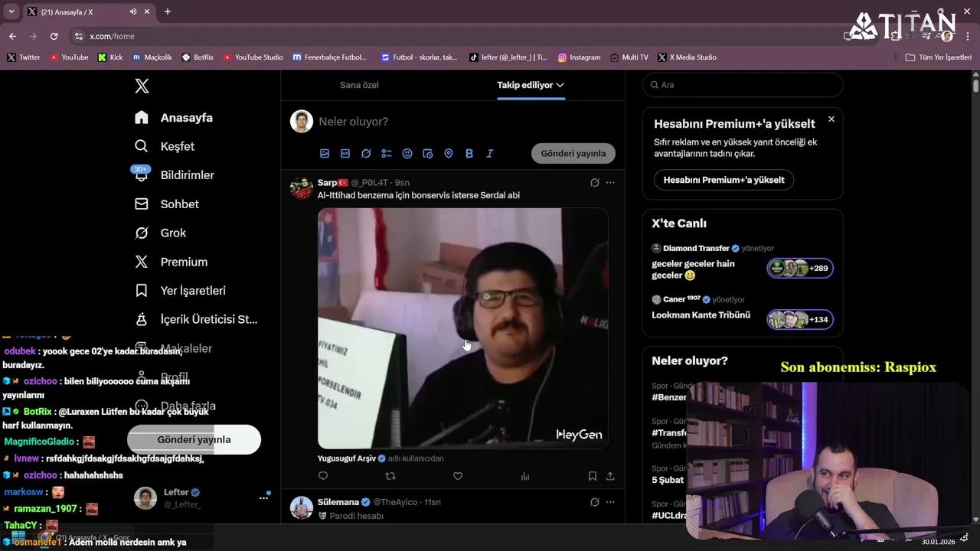This screenshot has height=551, width=980.
Task: Click the Ara search field
Action: (x=743, y=85)
